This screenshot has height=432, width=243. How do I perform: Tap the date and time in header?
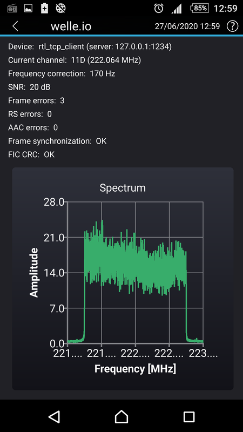click(187, 26)
